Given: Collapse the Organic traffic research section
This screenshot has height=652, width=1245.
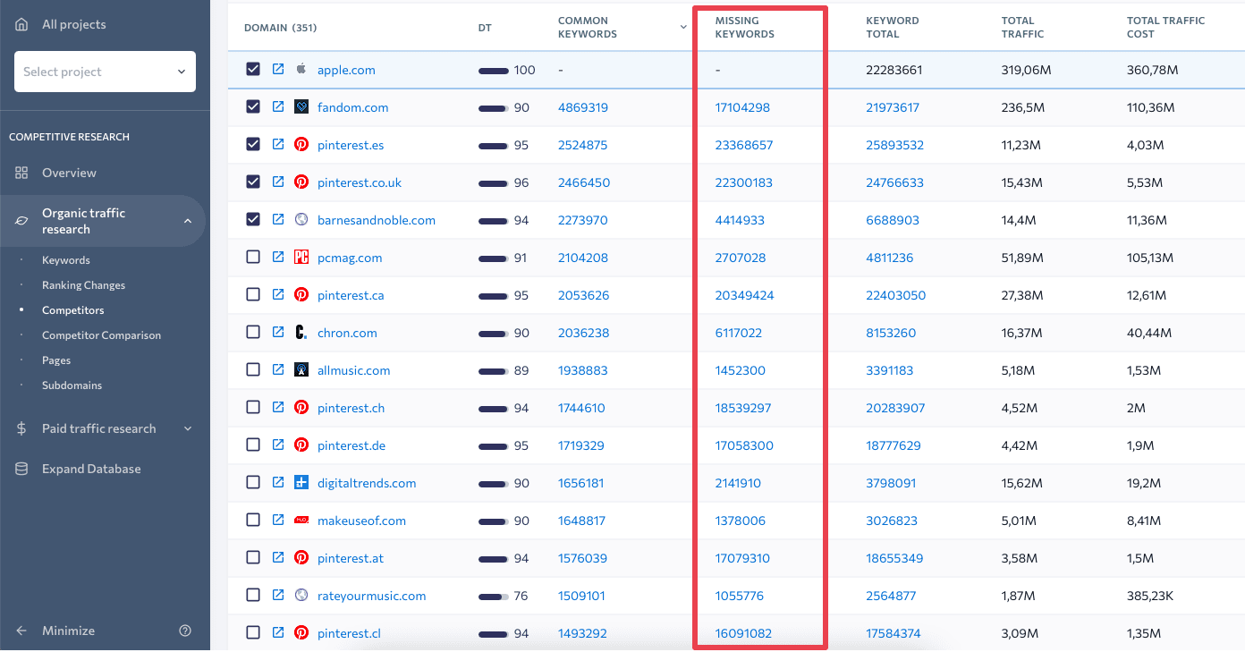Looking at the screenshot, I should (x=188, y=221).
